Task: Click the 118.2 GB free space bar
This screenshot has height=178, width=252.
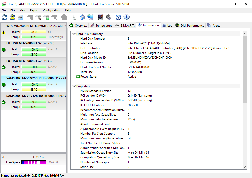Action: (x=34, y=162)
